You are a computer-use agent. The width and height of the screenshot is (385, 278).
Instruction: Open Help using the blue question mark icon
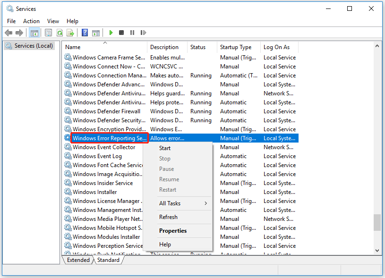[85, 33]
